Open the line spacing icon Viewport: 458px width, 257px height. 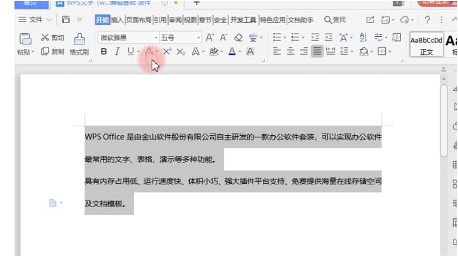coord(344,52)
